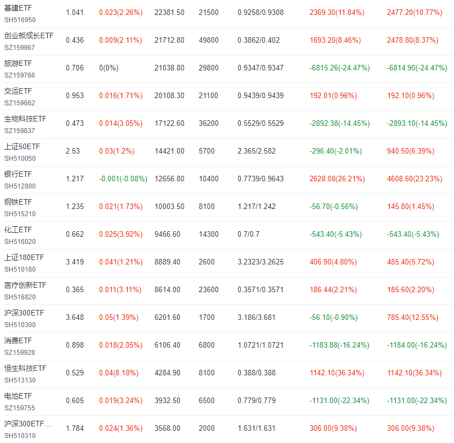Click cost value 0.7/0.7
Screen dimensions: 454x443
click(x=249, y=234)
